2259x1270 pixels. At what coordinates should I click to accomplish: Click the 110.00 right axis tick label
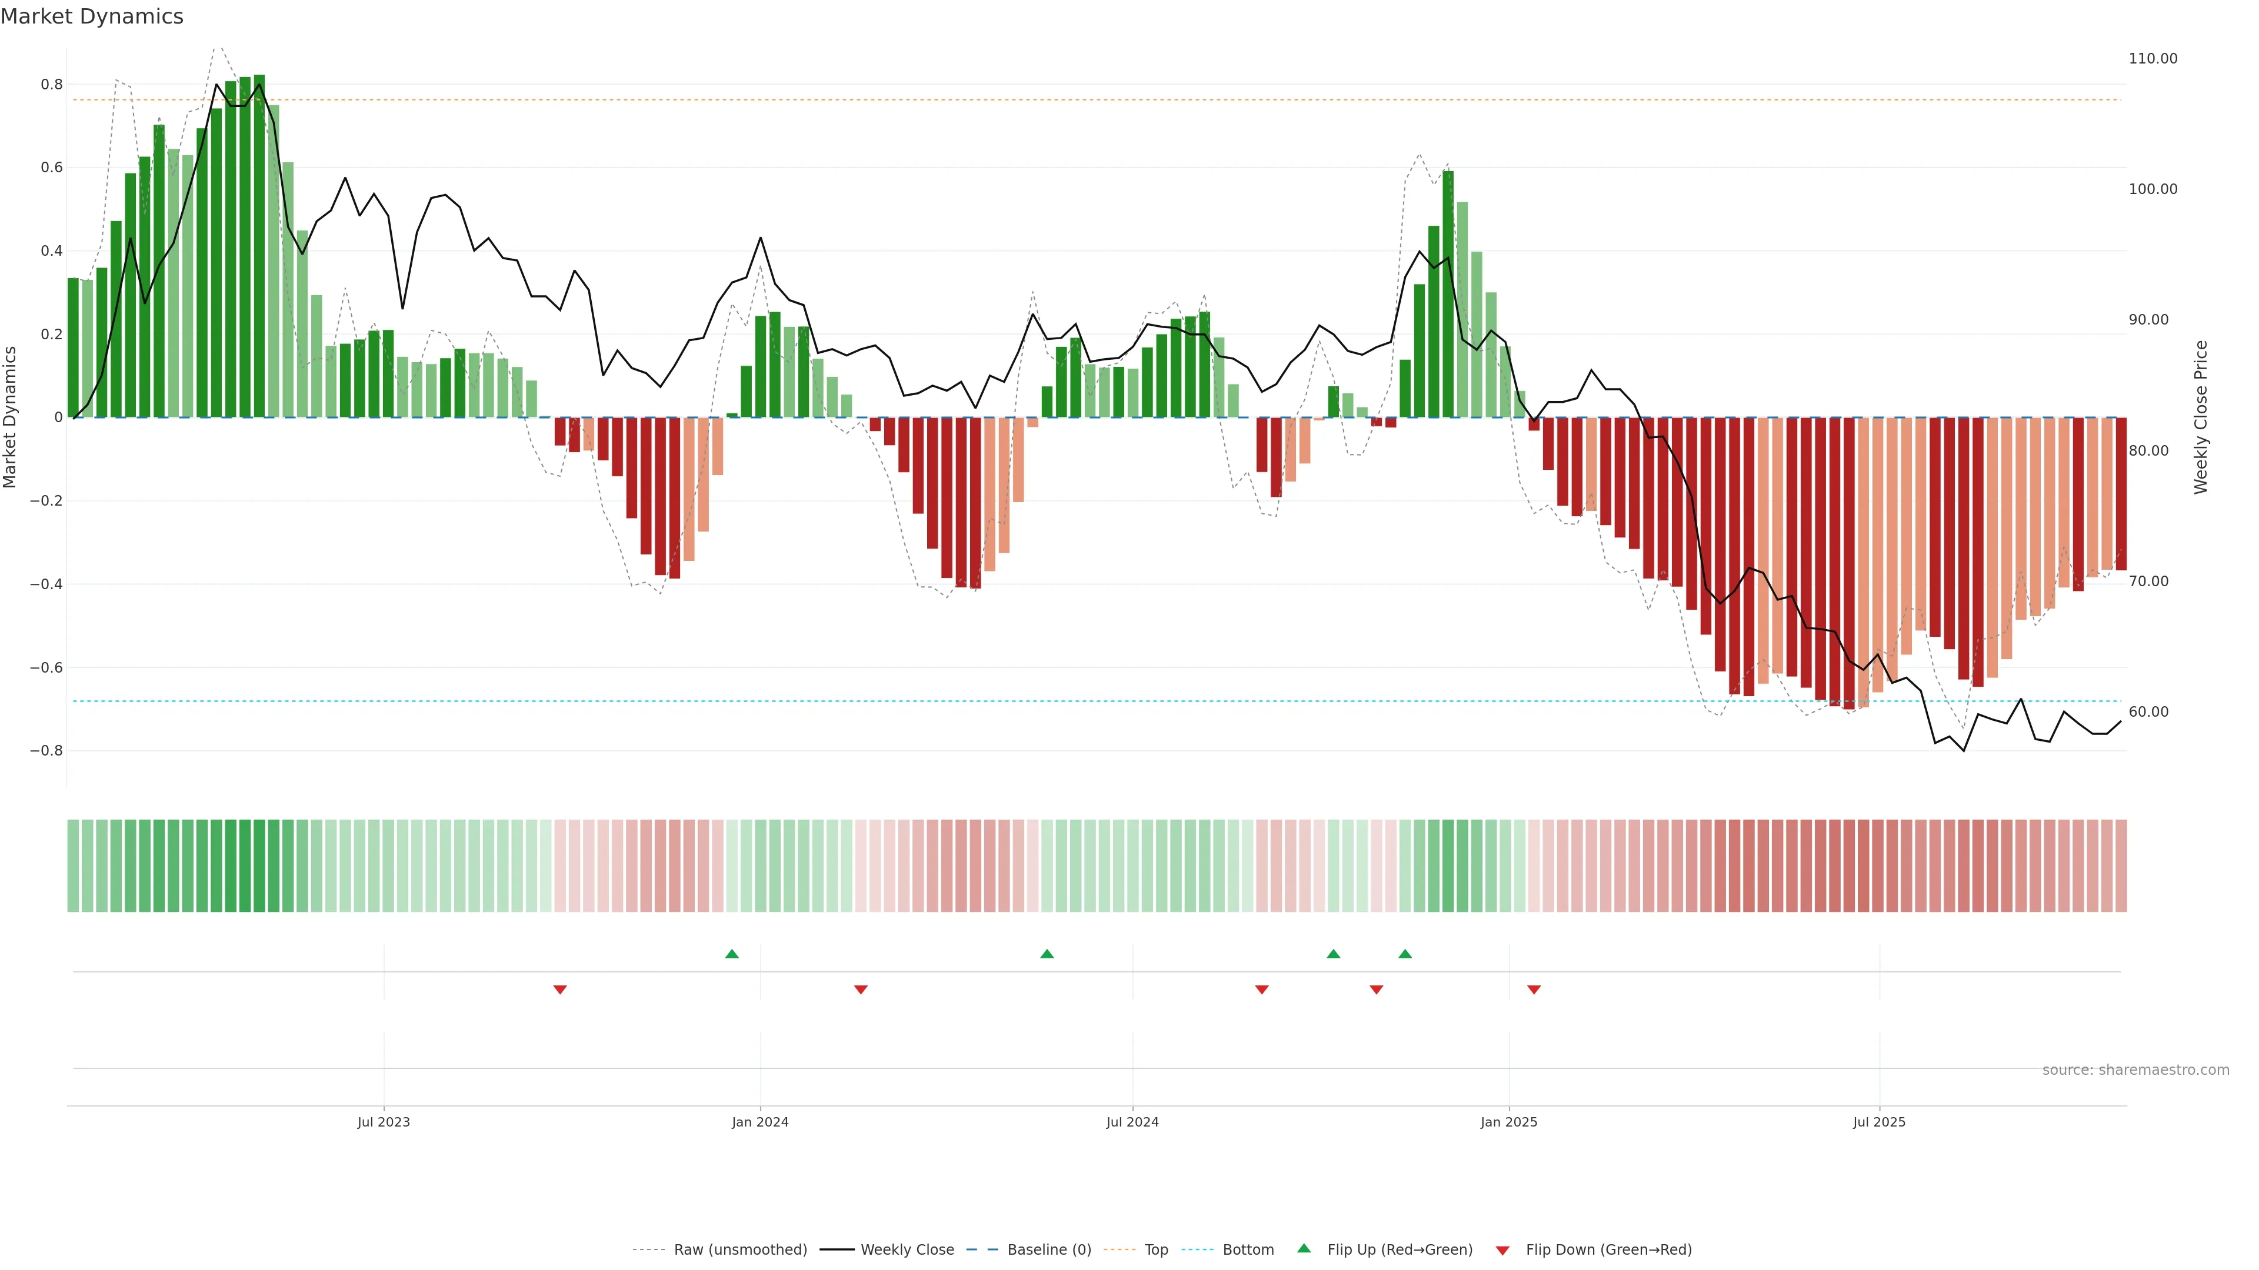[2152, 59]
